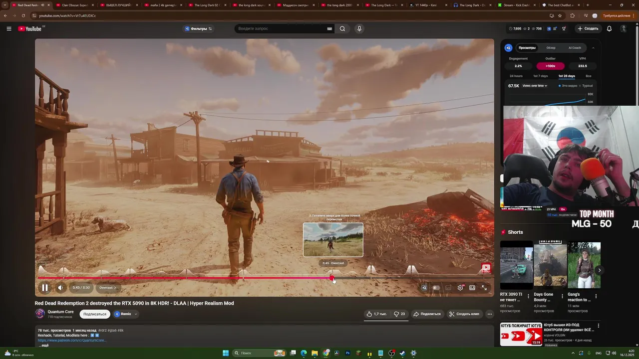This screenshot has width=639, height=359.
Task: Open the RTX 3090 Ti short thumbnail
Action: coord(517,265)
